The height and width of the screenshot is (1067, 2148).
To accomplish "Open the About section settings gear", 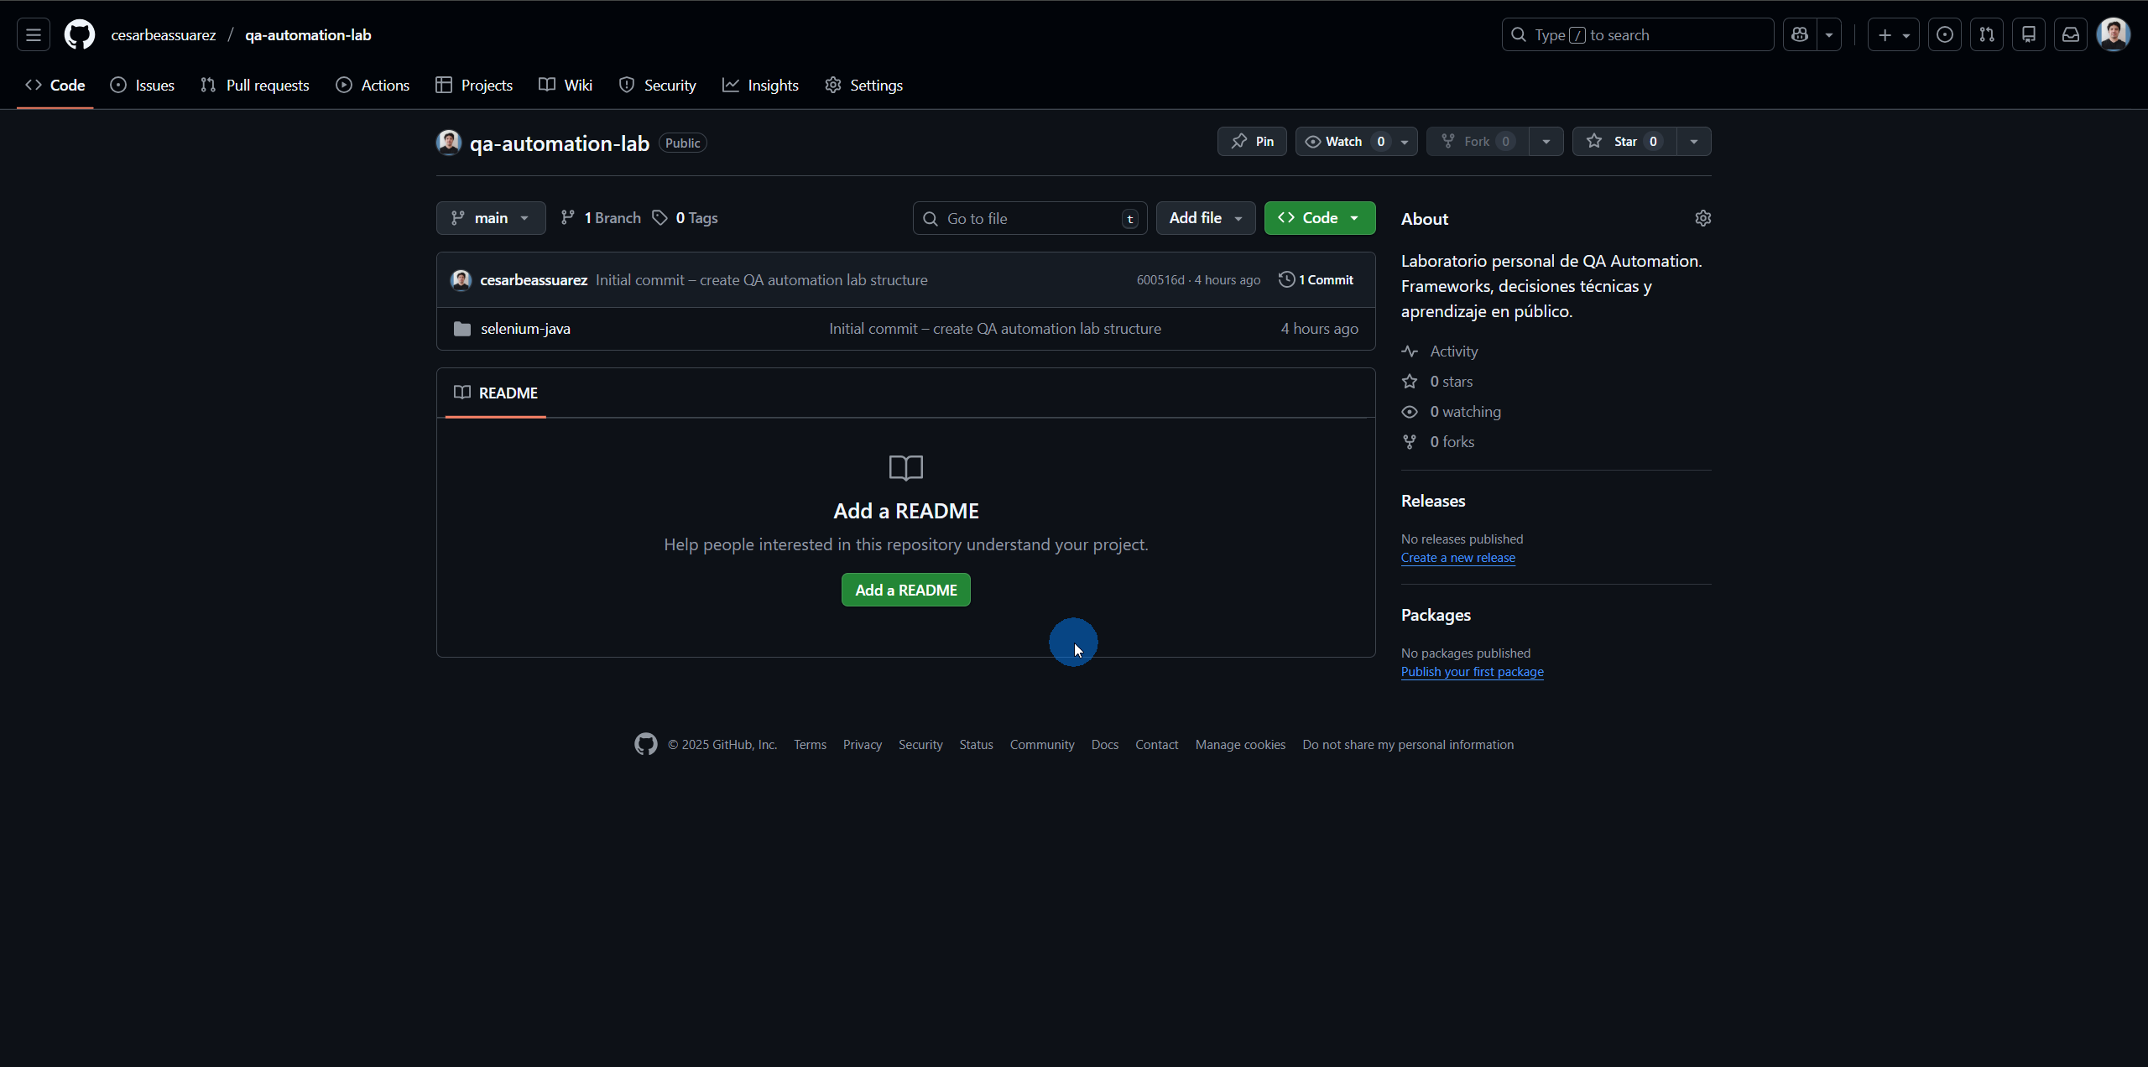I will pyautogui.click(x=1702, y=218).
